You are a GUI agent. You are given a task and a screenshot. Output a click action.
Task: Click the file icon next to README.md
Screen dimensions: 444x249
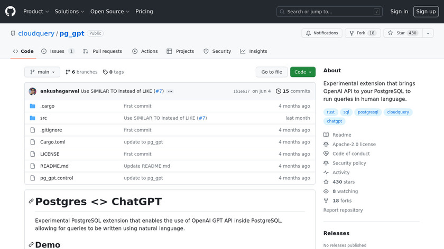coord(33,166)
